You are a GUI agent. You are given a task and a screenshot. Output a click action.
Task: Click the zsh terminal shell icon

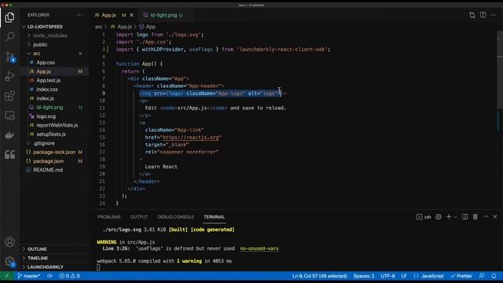click(x=419, y=217)
